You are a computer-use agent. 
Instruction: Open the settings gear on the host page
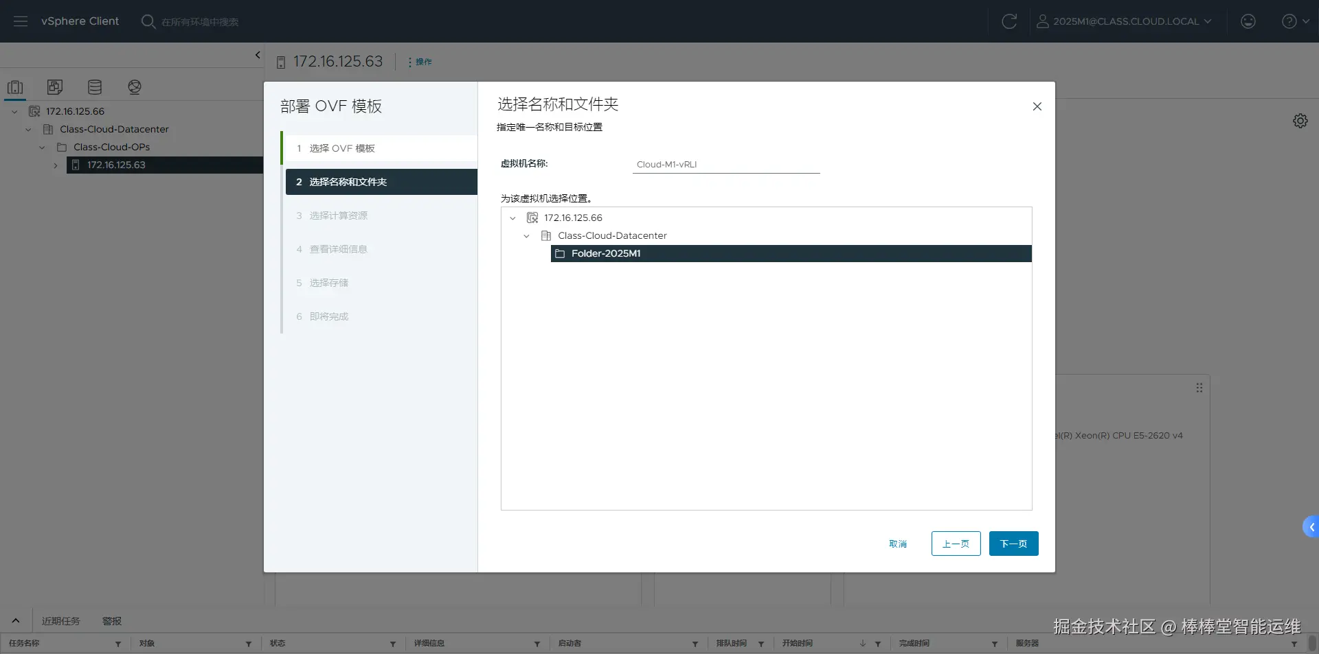tap(1300, 121)
